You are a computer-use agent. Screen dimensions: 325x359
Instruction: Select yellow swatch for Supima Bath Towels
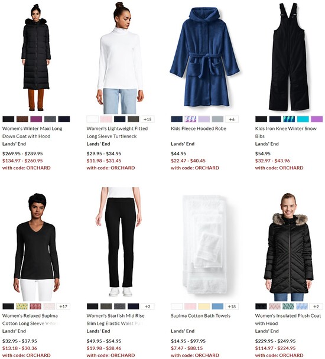(204, 306)
